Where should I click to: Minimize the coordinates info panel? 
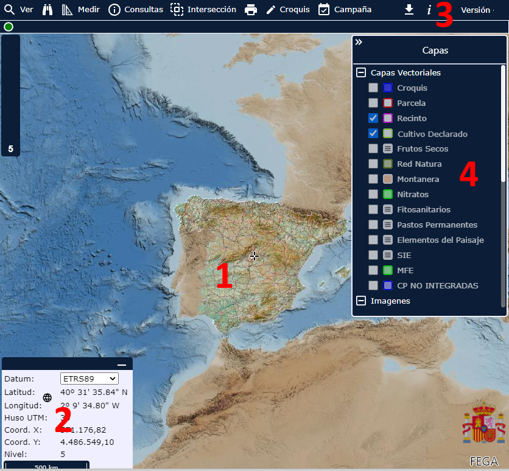[122, 365]
